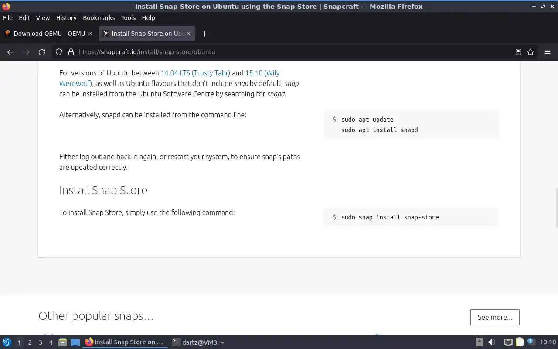Open the Firefox hamburger application menu
This screenshot has width=558, height=349.
tap(548, 52)
